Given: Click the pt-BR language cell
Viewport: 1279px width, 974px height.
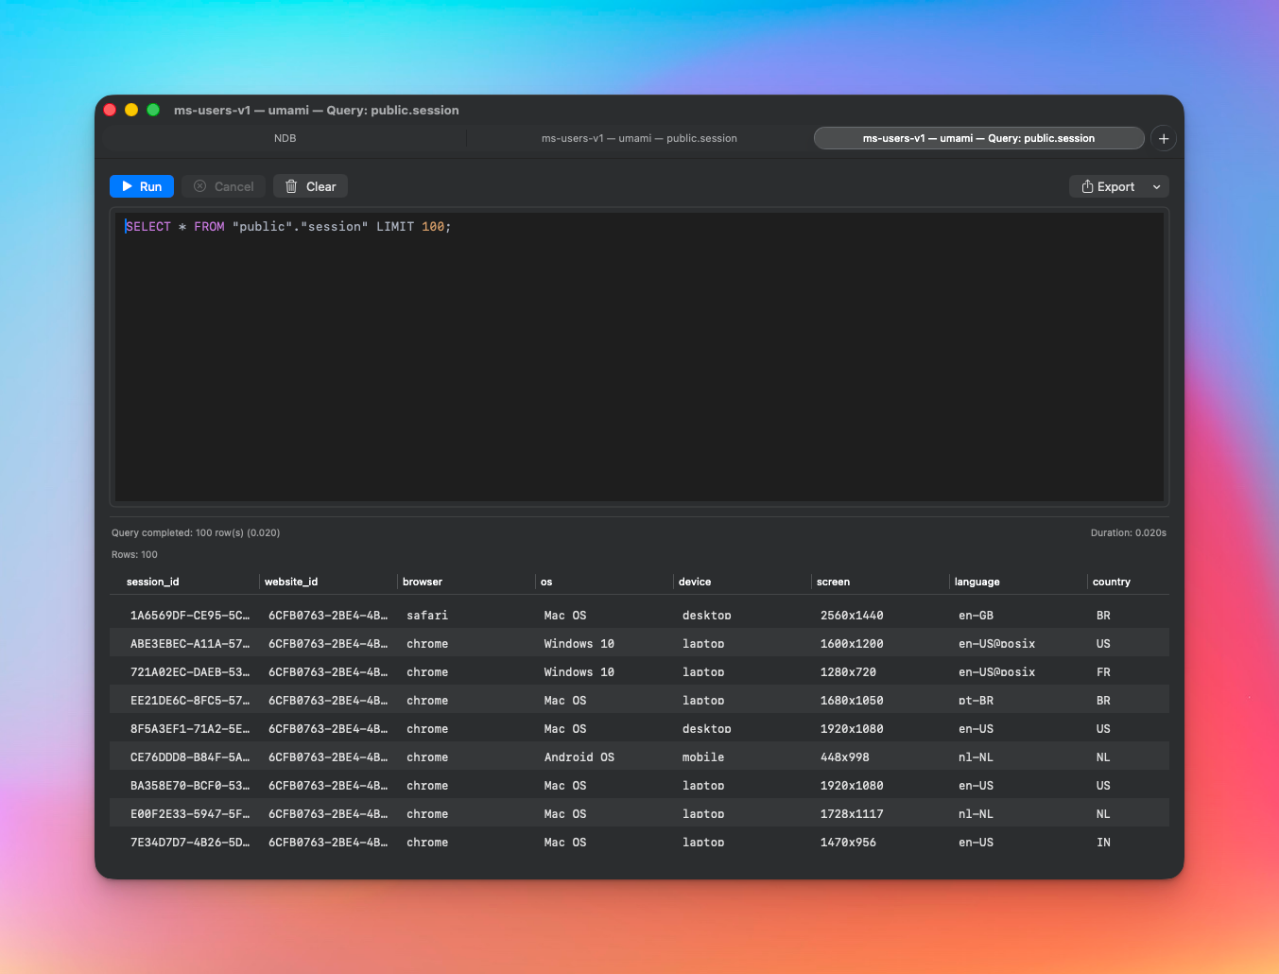Looking at the screenshot, I should click(976, 701).
